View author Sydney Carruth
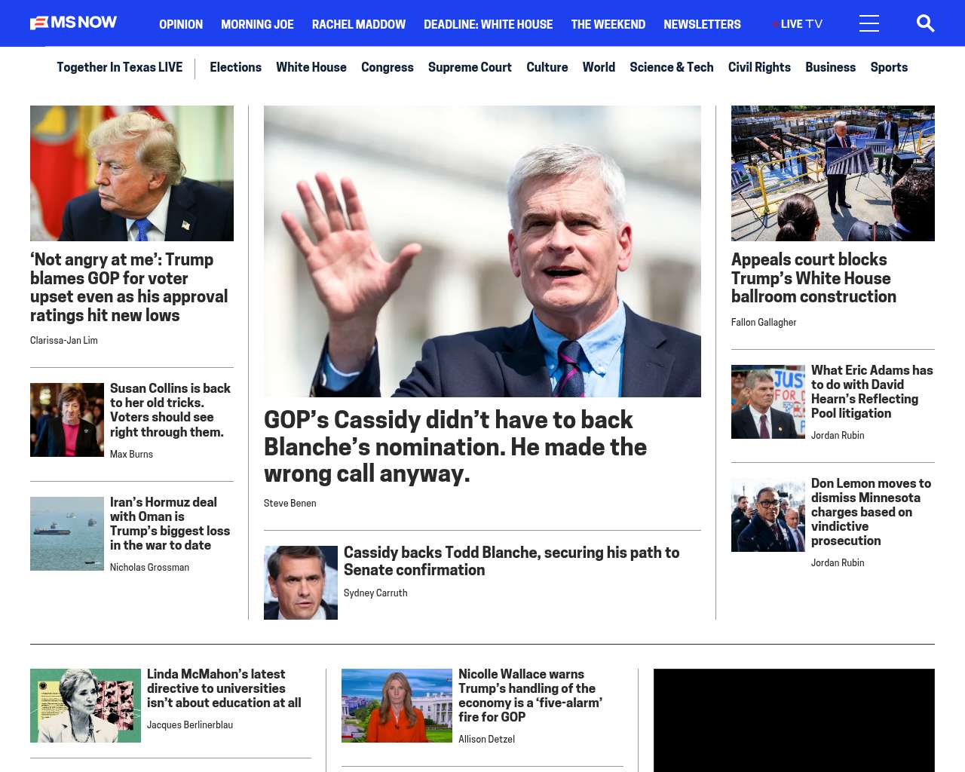 pos(375,593)
